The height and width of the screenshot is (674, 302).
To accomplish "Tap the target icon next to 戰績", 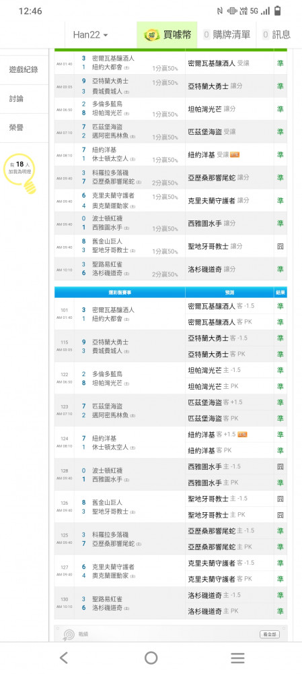I will pyautogui.click(x=69, y=635).
